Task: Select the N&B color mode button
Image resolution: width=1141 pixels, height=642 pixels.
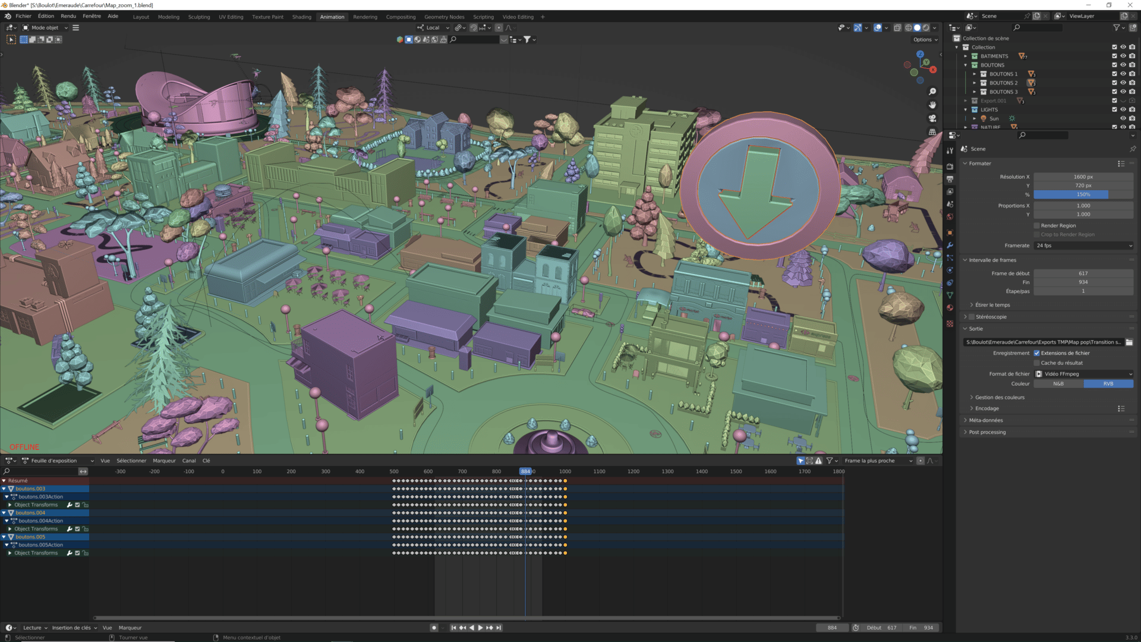Action: [x=1058, y=384]
